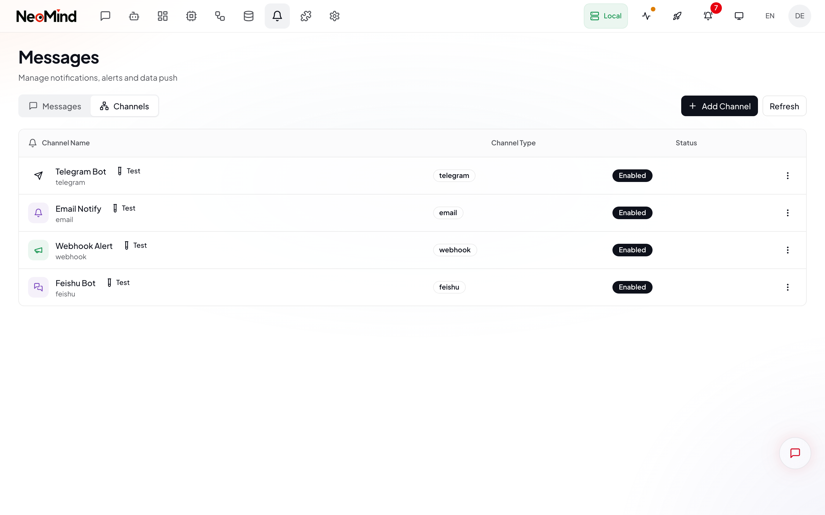The image size is (825, 515).
Task: Select the Telegram Bot channel name
Action: click(81, 172)
